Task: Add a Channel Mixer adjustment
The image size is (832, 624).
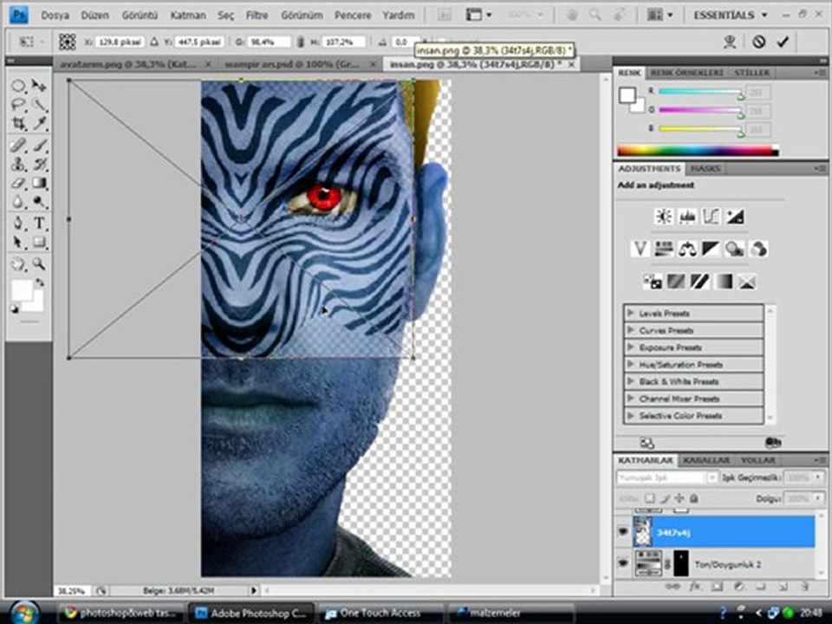Action: tap(759, 249)
